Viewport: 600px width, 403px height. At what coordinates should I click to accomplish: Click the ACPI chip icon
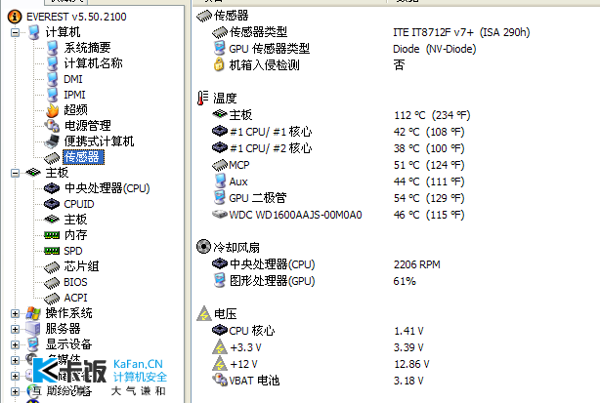[52, 299]
